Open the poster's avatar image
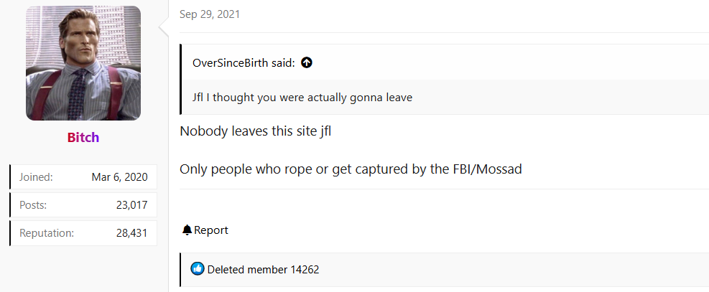 point(83,63)
